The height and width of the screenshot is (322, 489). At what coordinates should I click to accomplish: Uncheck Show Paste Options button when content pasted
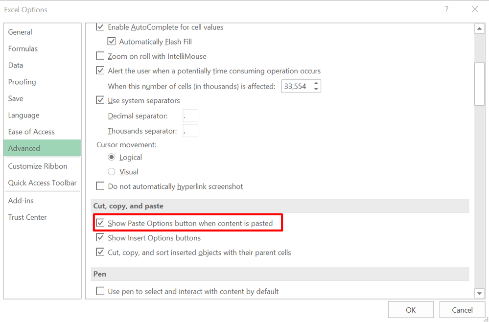tap(100, 223)
